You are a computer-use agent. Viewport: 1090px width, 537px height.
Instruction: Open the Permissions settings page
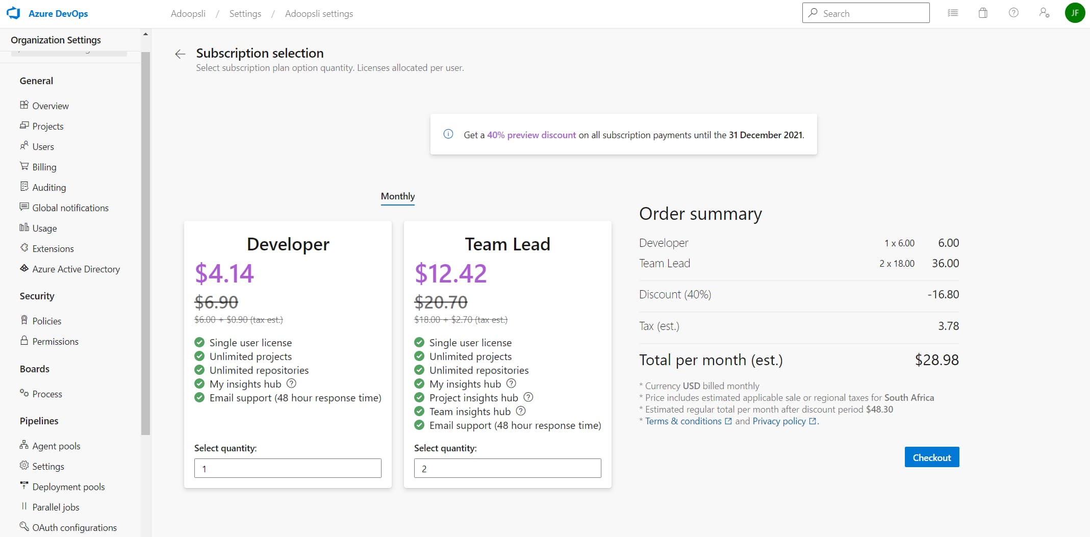tap(56, 341)
